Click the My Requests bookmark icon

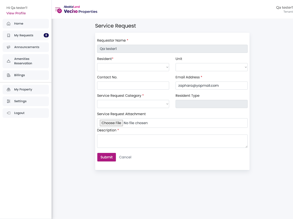(9, 35)
